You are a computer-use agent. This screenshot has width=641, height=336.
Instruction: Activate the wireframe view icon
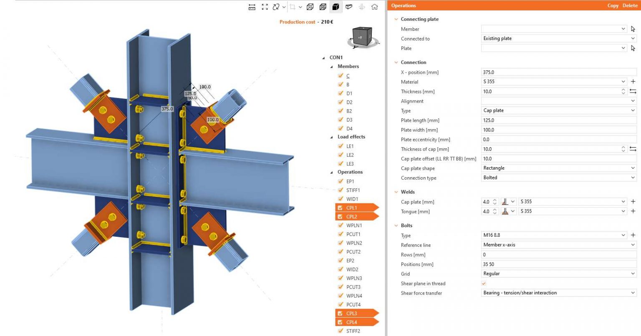pyautogui.click(x=310, y=7)
